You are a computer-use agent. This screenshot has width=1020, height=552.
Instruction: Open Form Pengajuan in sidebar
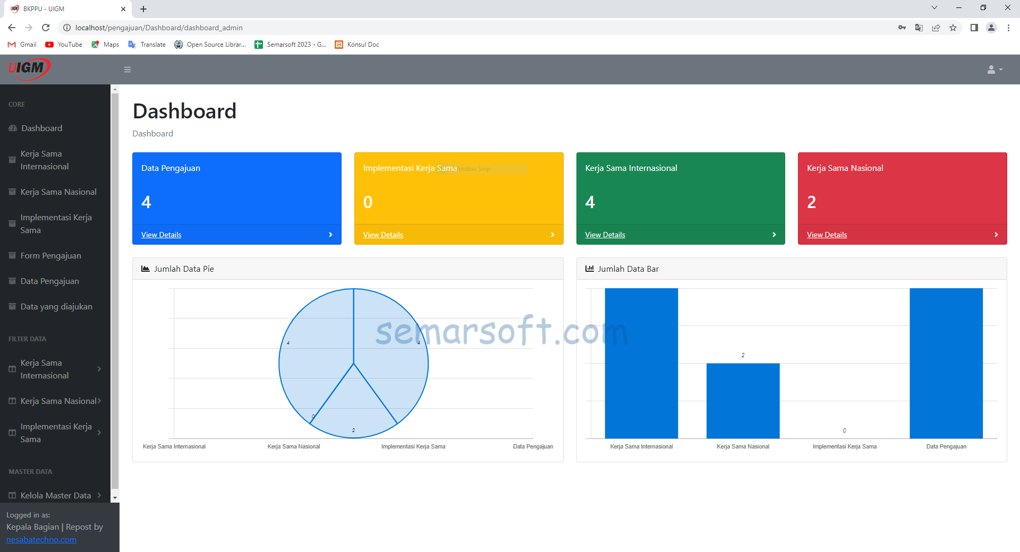click(50, 256)
